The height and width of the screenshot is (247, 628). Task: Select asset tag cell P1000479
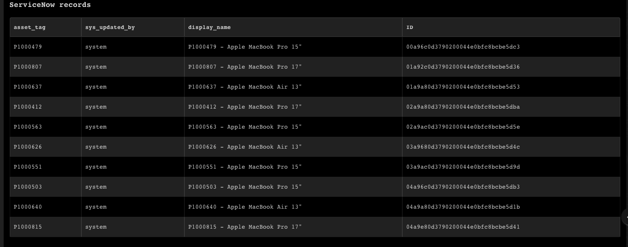pos(28,47)
